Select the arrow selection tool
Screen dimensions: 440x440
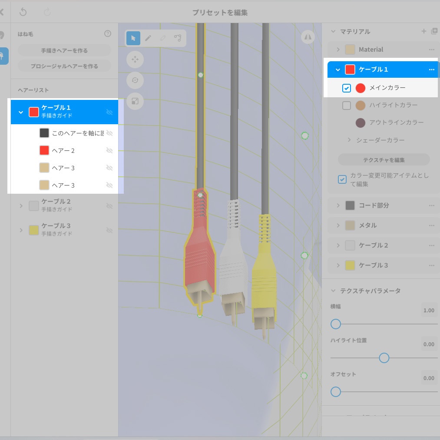(133, 38)
